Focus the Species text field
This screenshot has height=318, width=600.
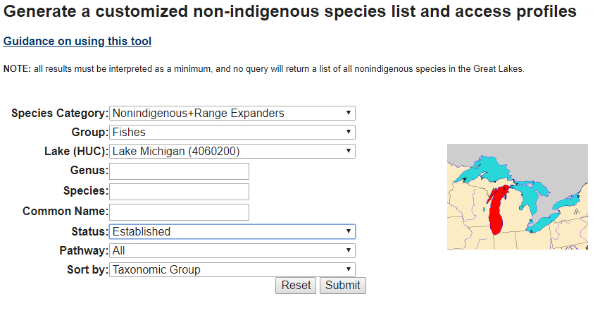pos(180,191)
